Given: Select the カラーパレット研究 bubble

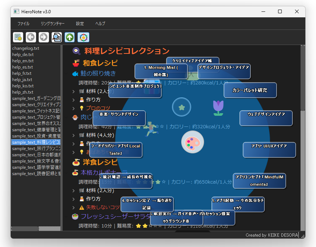Looking at the screenshot, I should pyautogui.click(x=250, y=90).
